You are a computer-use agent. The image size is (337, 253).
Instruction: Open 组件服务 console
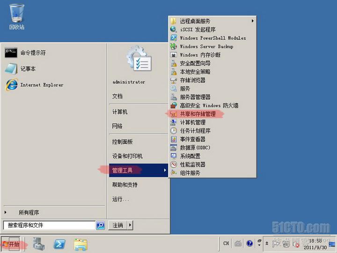pyautogui.click(x=212, y=173)
